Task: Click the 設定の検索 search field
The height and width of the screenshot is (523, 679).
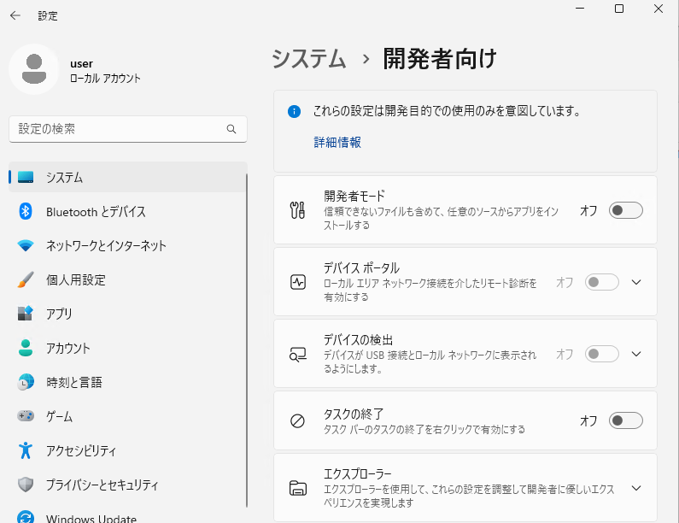Action: [120, 129]
